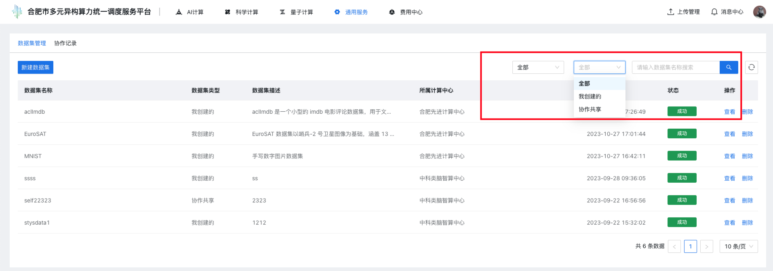Select 我创建的 in the dropdown list
The width and height of the screenshot is (773, 271).
[590, 96]
